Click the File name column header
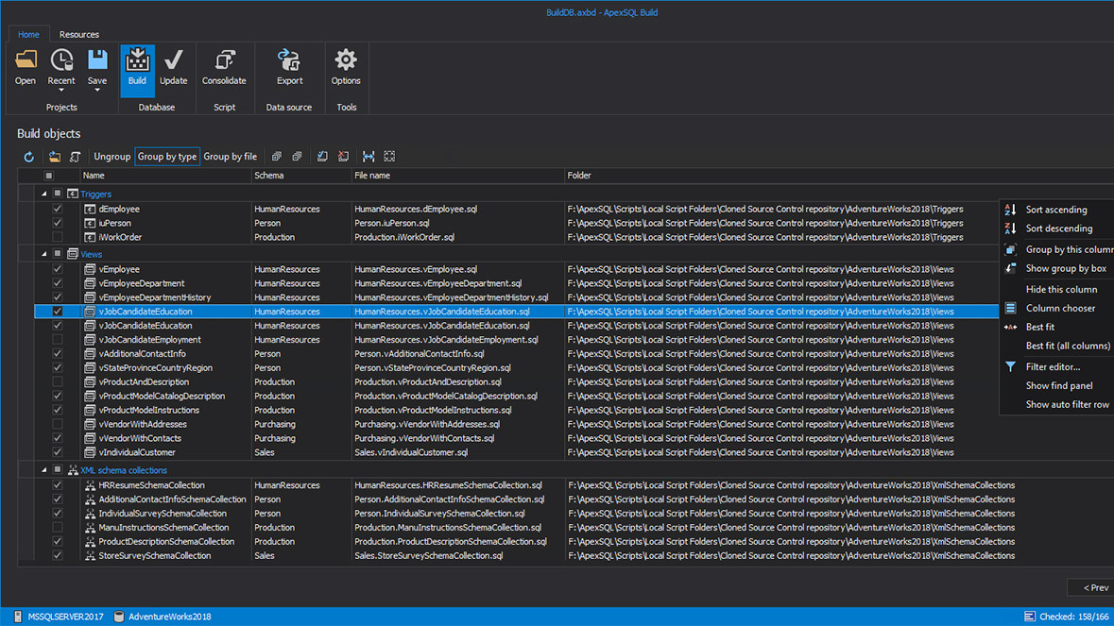The width and height of the screenshot is (1114, 626). pos(457,176)
